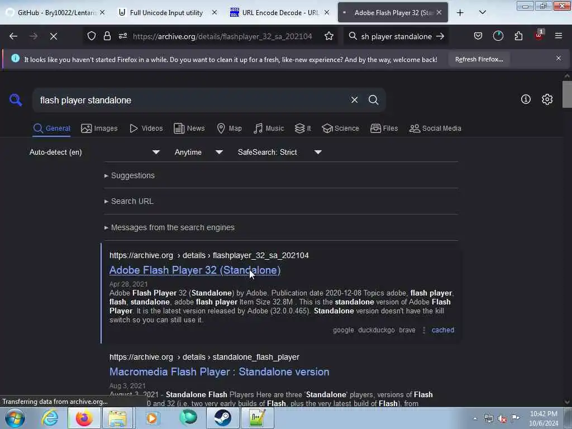Close the Adobe Flash Player 32 tab
The width and height of the screenshot is (572, 429).
[439, 13]
